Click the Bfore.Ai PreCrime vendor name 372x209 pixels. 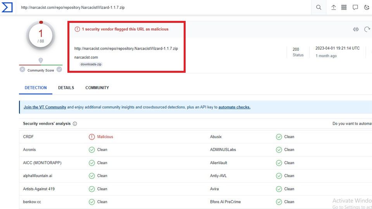[226, 202]
